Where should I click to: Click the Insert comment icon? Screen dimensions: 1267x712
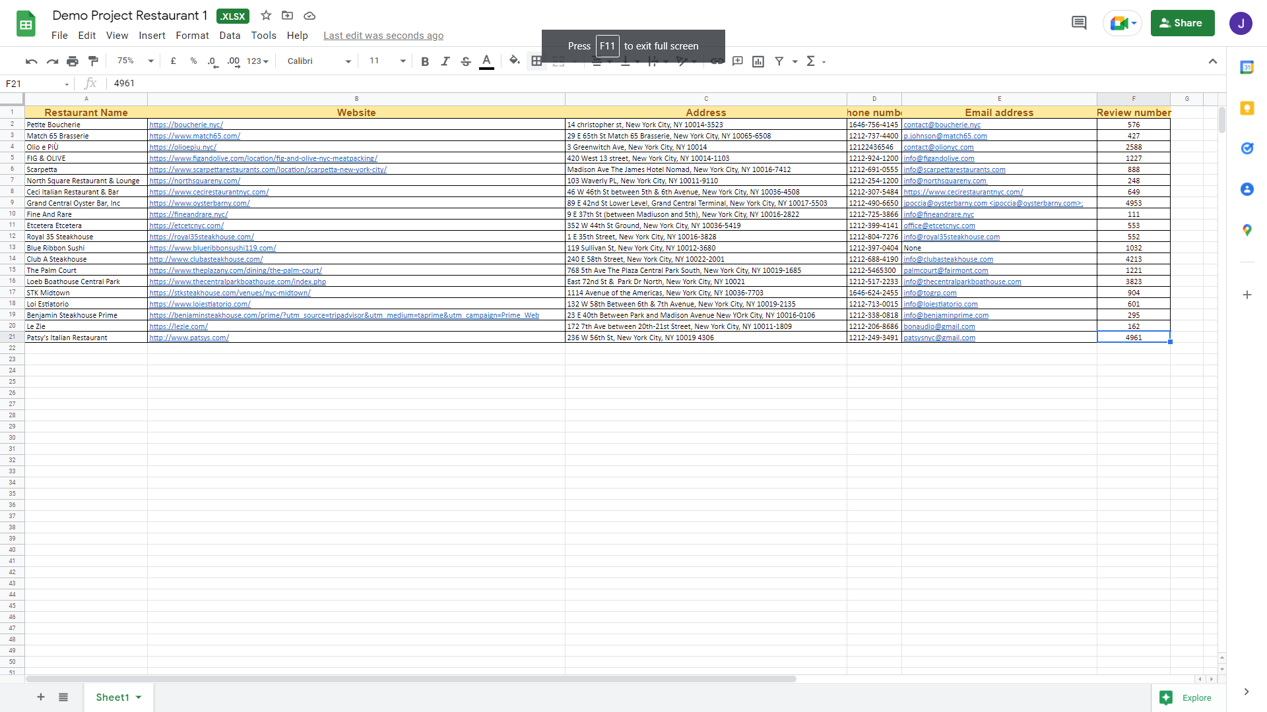click(x=738, y=61)
